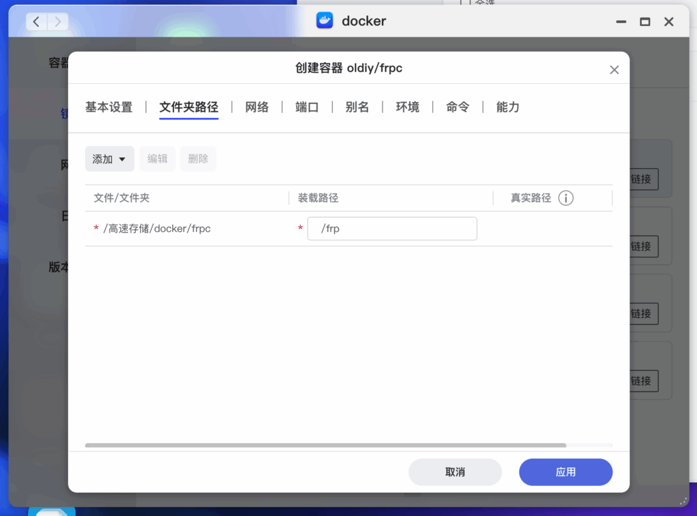
Task: Switch to the 能力 tab
Action: click(x=506, y=107)
